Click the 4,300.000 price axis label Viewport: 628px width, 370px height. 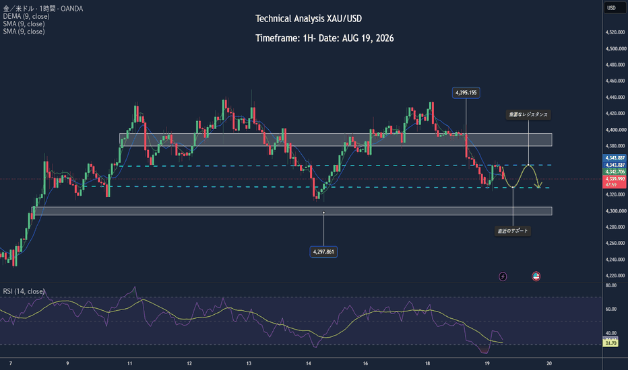tap(615, 211)
